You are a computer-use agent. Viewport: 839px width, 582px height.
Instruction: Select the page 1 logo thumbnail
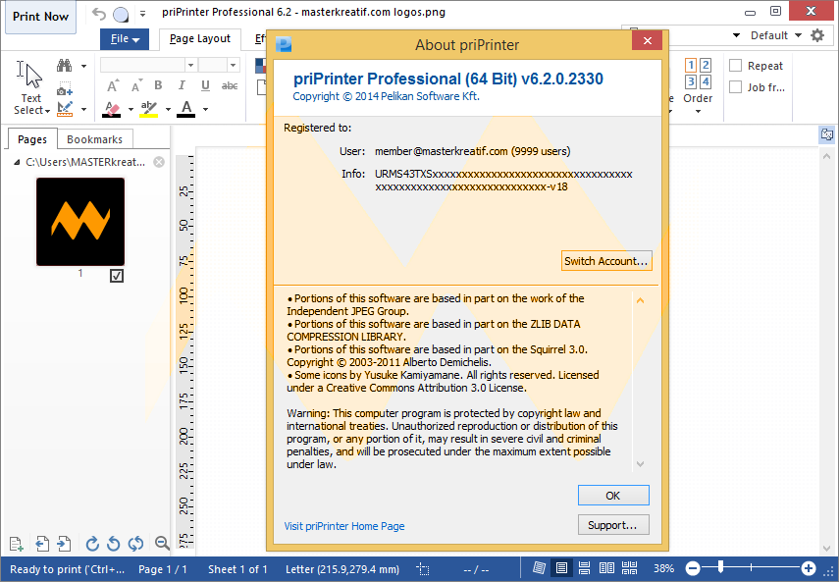[x=80, y=222]
